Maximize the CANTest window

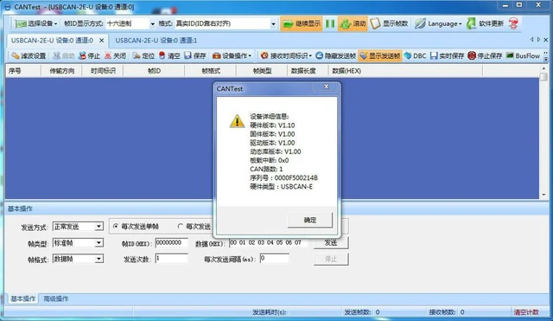click(x=519, y=5)
